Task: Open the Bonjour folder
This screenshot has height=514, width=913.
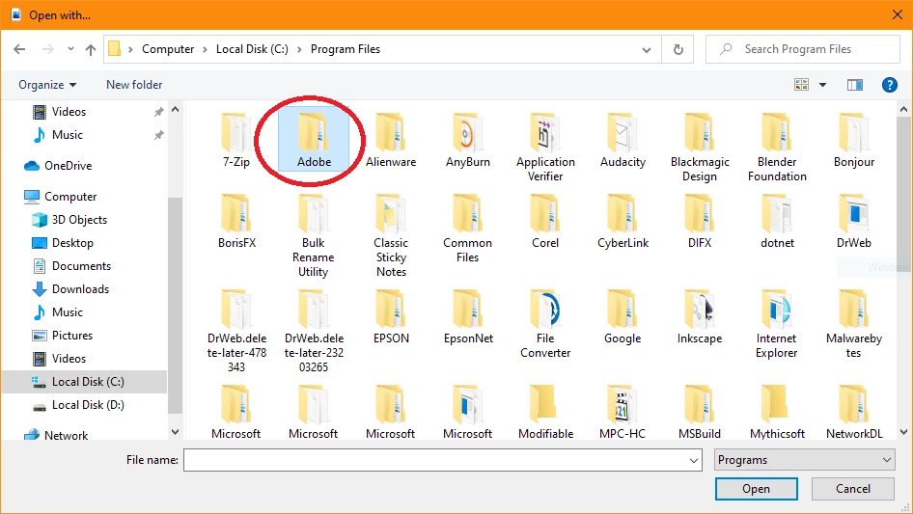Action: pos(853,140)
